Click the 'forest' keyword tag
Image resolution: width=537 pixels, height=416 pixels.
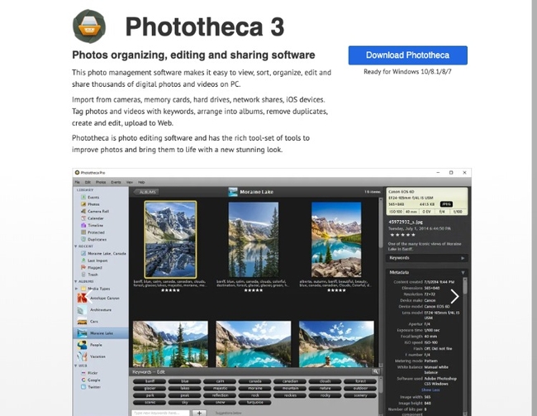[x=360, y=381]
